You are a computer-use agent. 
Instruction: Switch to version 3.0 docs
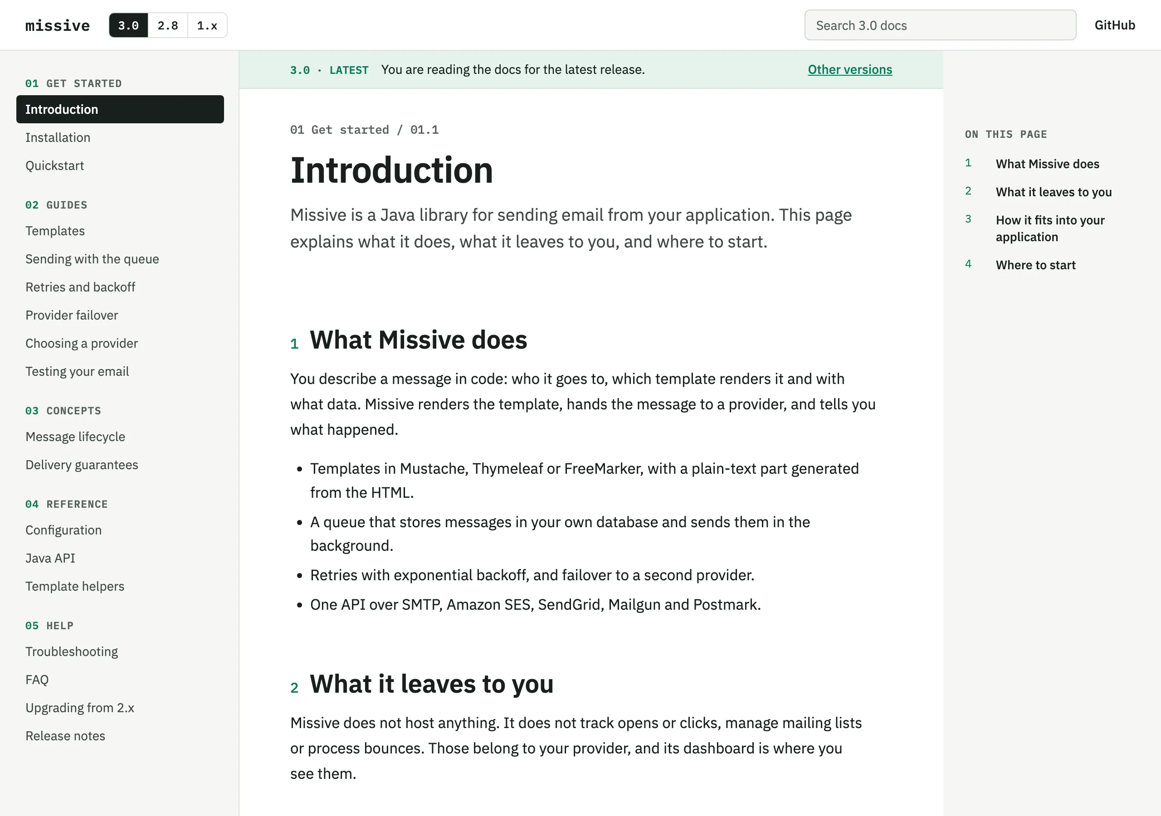(x=128, y=25)
